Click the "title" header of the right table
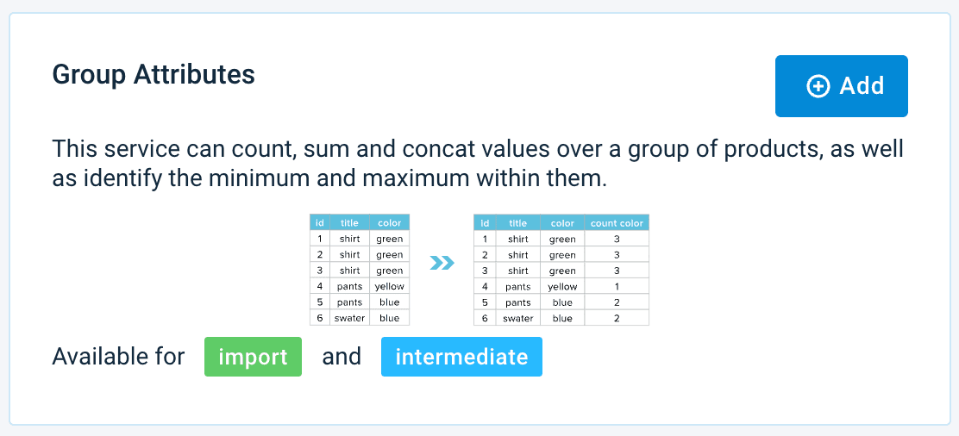Viewport: 959px width, 436px height. point(517,223)
